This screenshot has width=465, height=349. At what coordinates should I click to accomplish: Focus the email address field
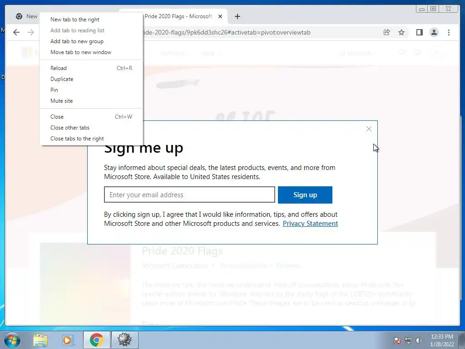point(189,194)
